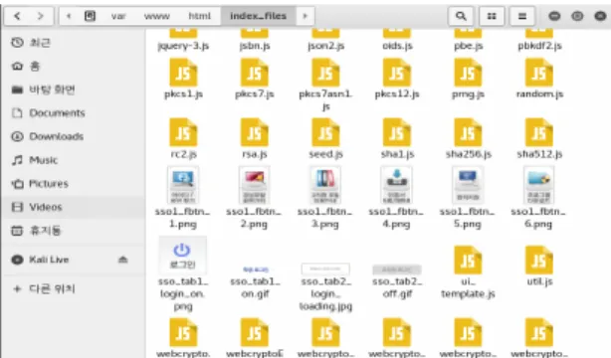Select the rsa.js file icon
This screenshot has height=358, width=611.
point(255,132)
